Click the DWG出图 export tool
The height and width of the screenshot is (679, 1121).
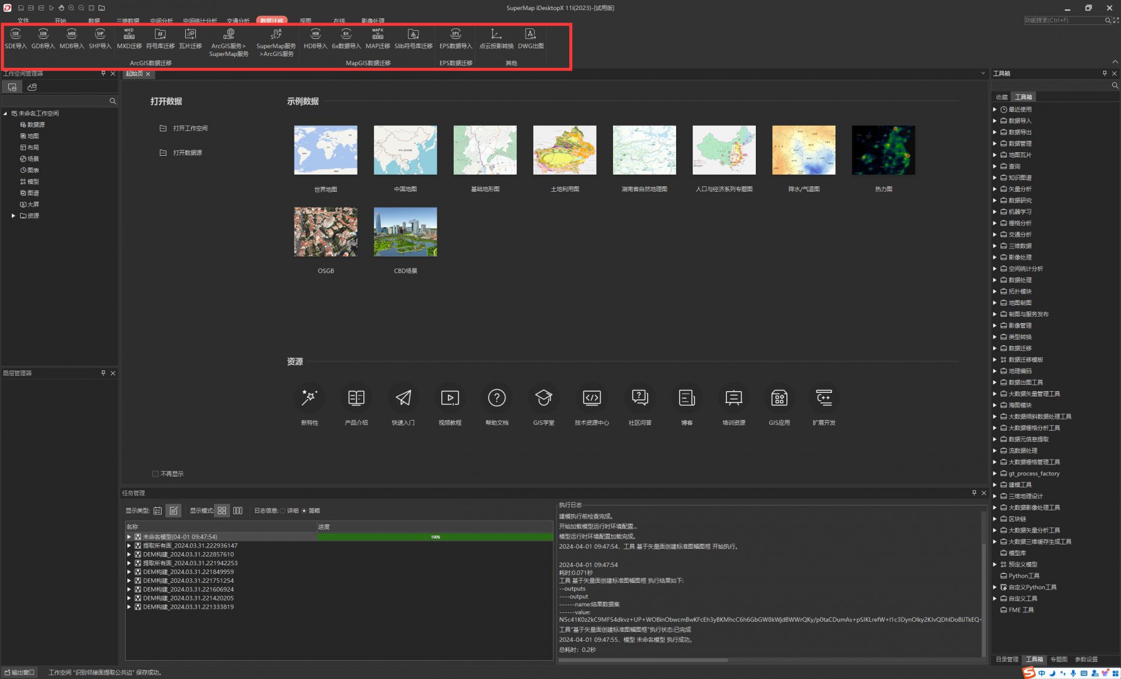pos(530,39)
